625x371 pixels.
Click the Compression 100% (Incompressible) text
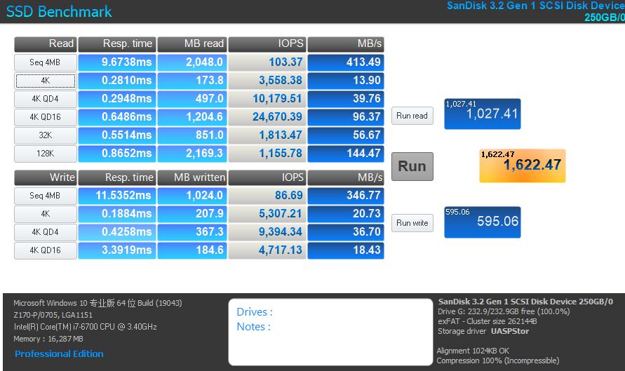[498, 361]
